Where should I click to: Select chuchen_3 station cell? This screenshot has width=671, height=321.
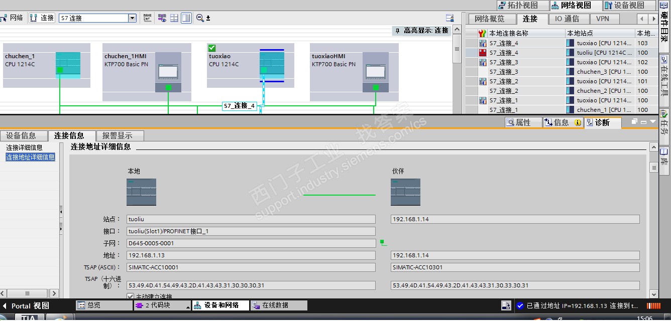pos(600,72)
